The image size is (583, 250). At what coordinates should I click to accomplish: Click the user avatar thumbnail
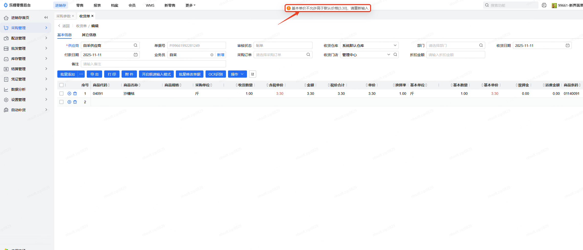554,5
